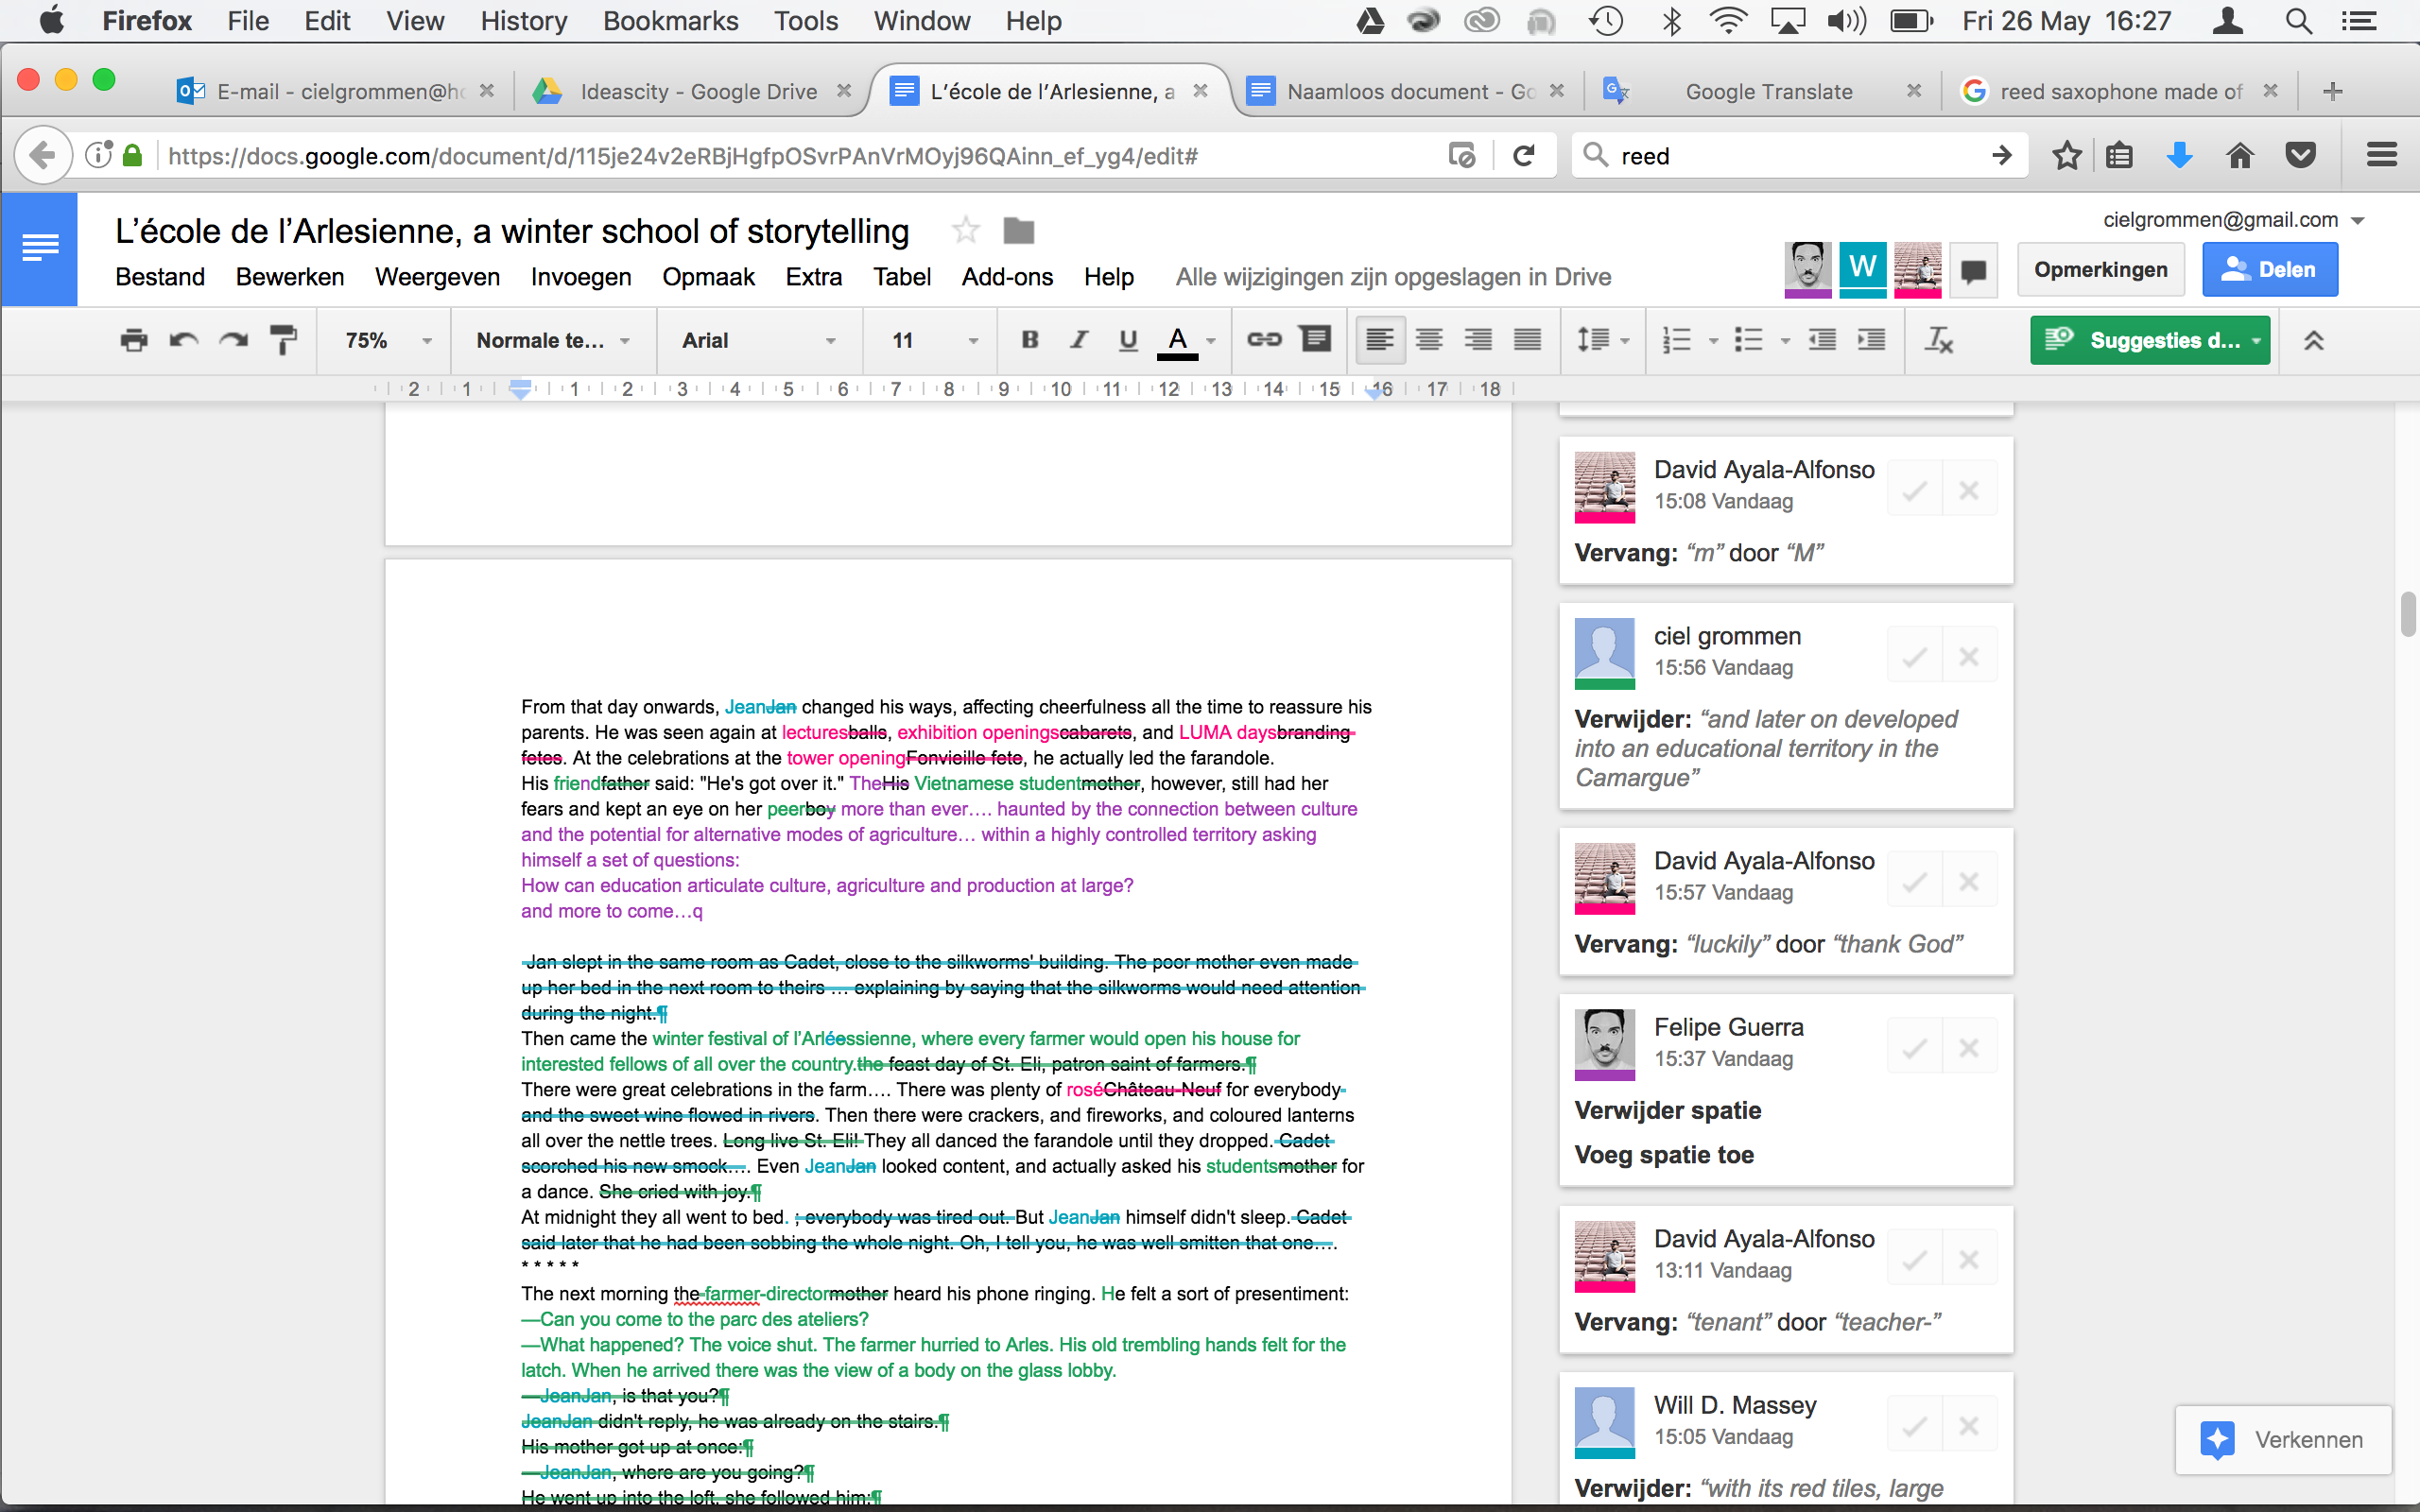Viewport: 2420px width, 1512px height.
Task: Open the font size 11 dropdown
Action: 934,340
